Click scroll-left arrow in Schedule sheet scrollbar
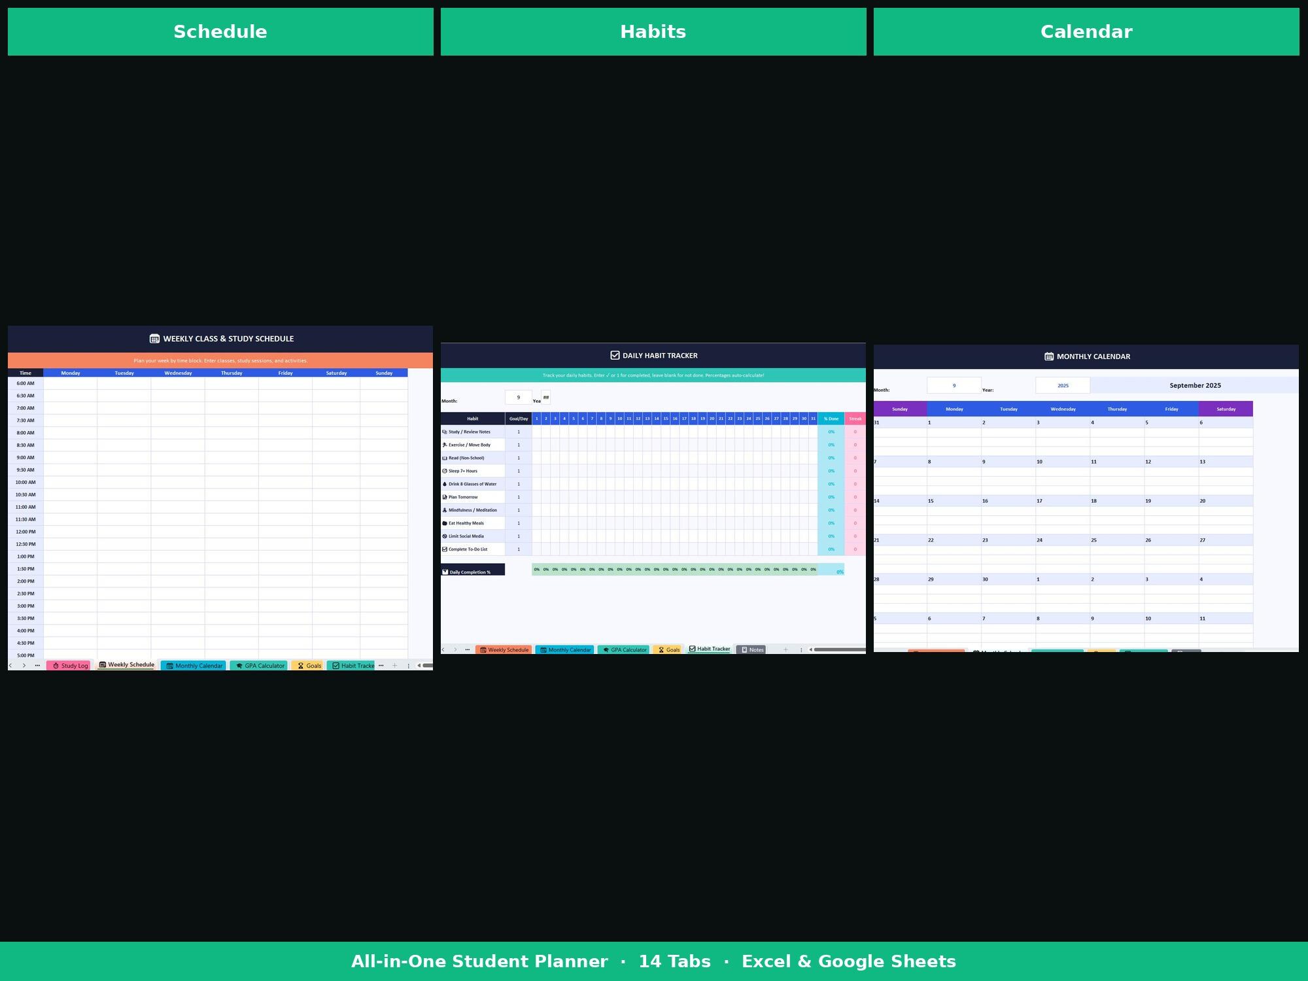1308x981 pixels. [x=419, y=665]
